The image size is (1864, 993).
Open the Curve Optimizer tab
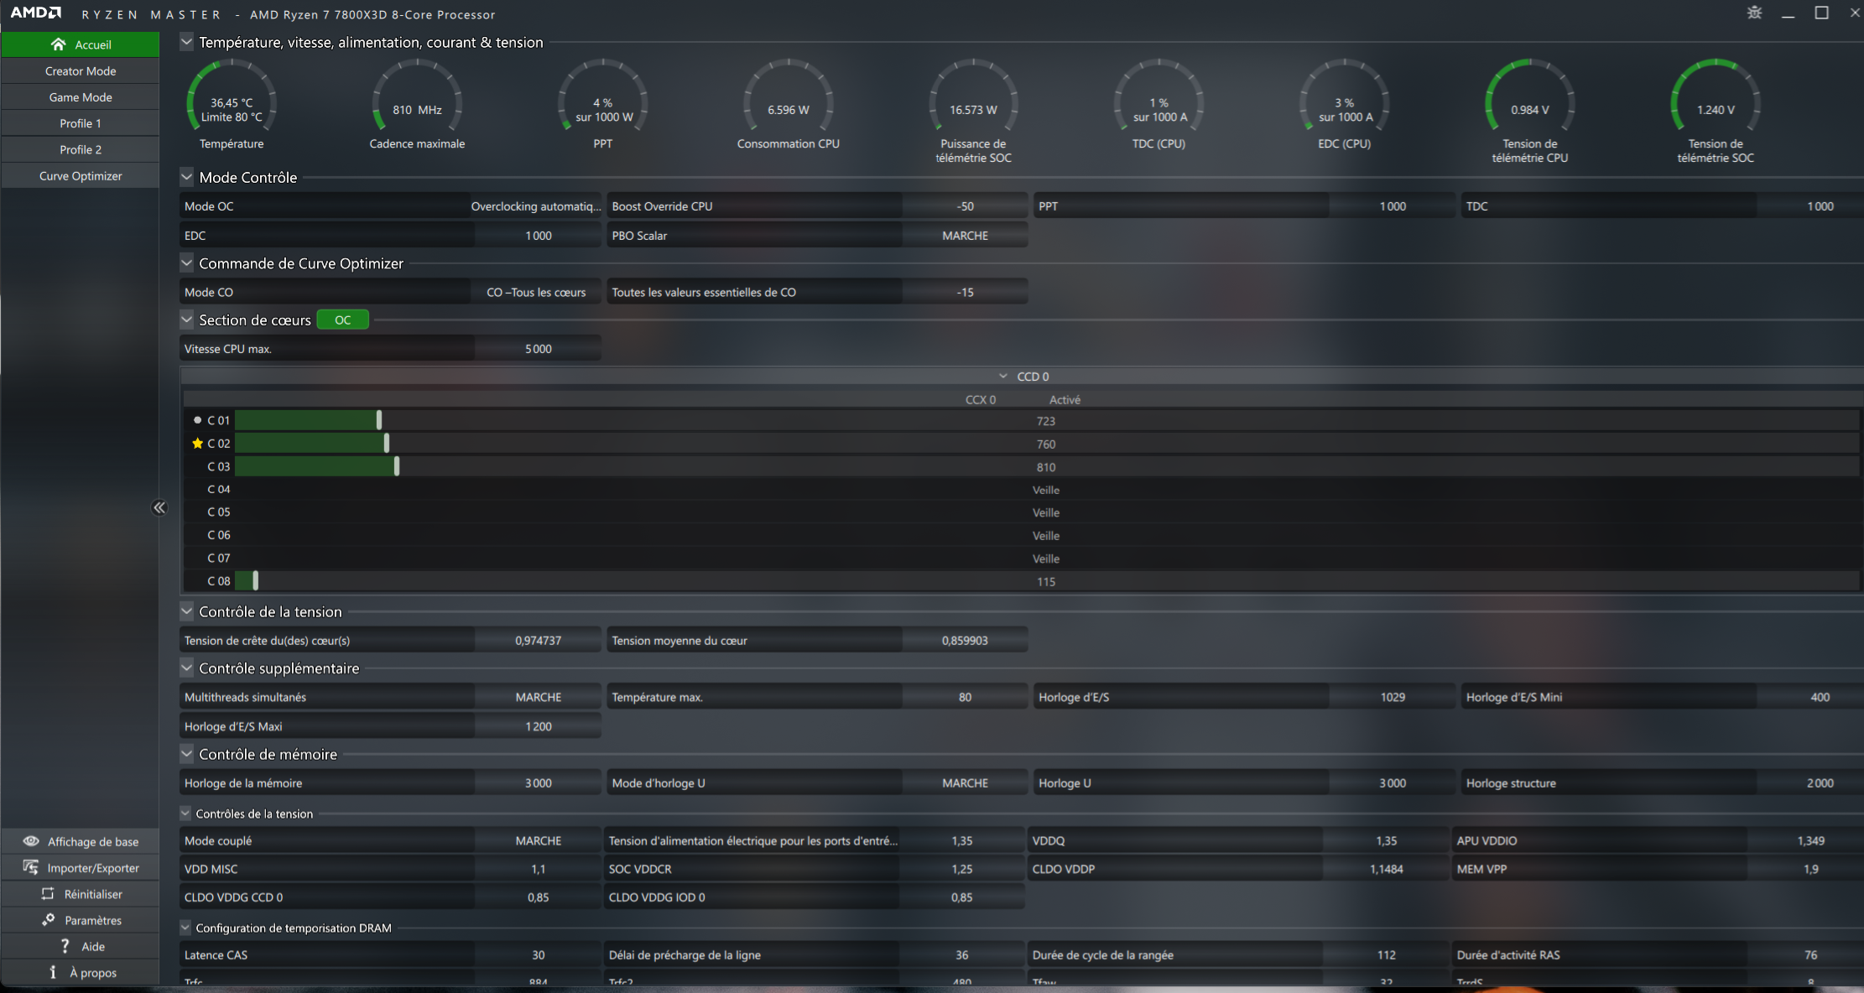click(81, 176)
